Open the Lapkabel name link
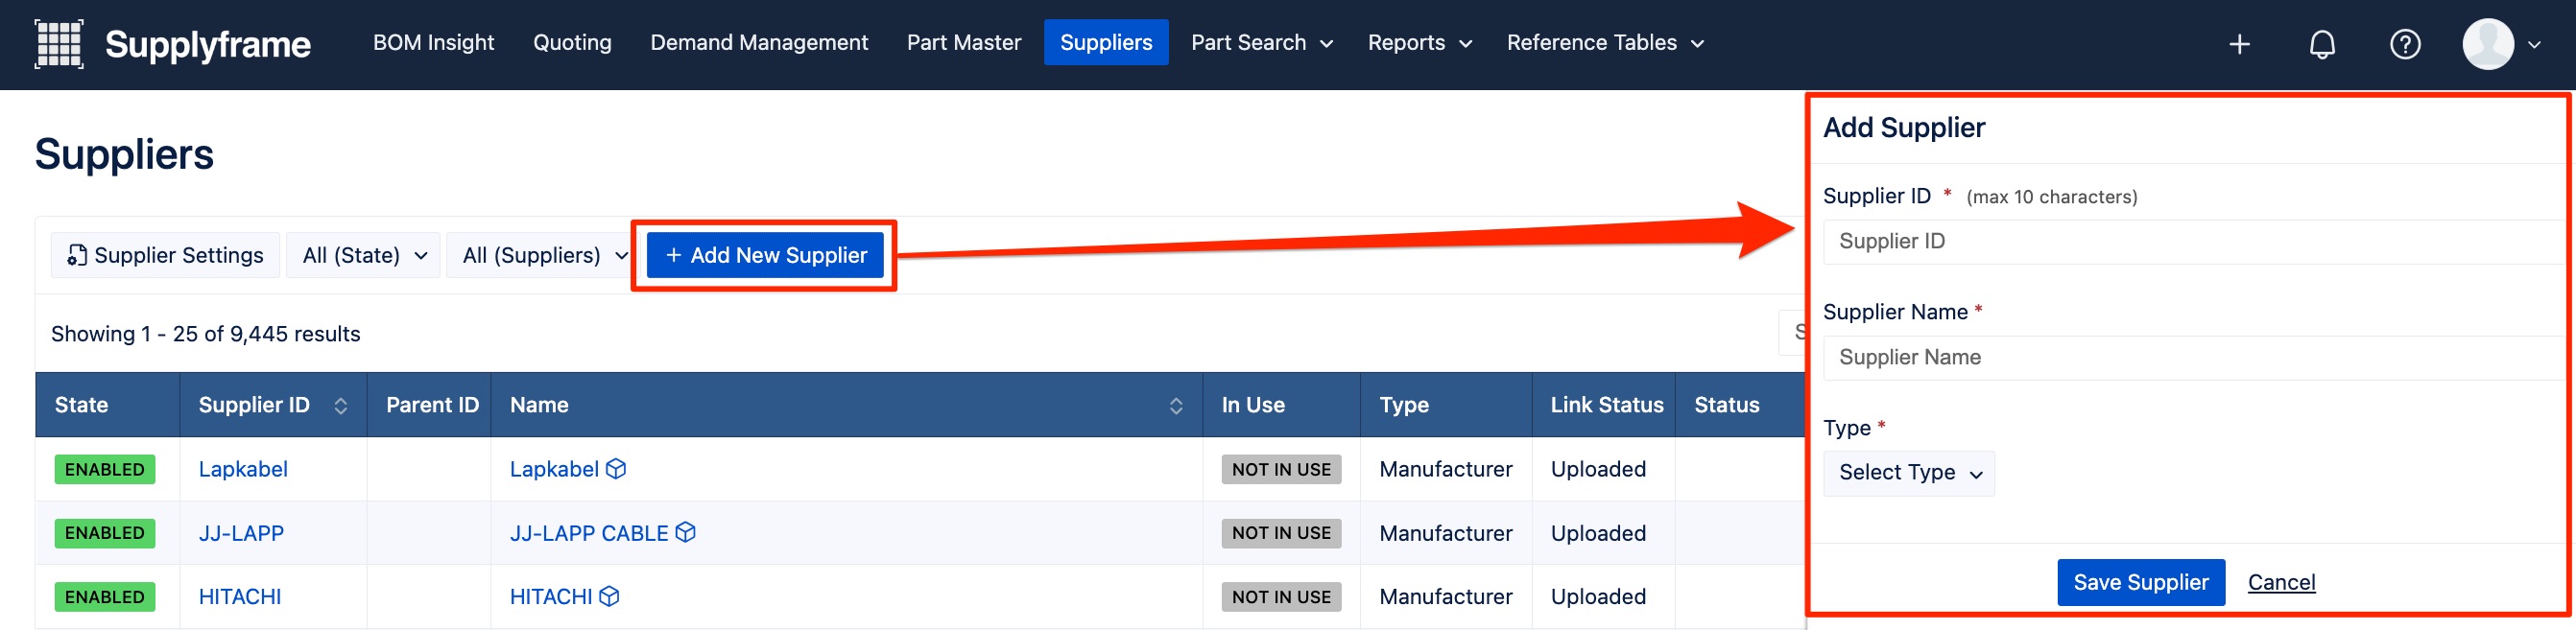This screenshot has height=630, width=2576. 554,469
